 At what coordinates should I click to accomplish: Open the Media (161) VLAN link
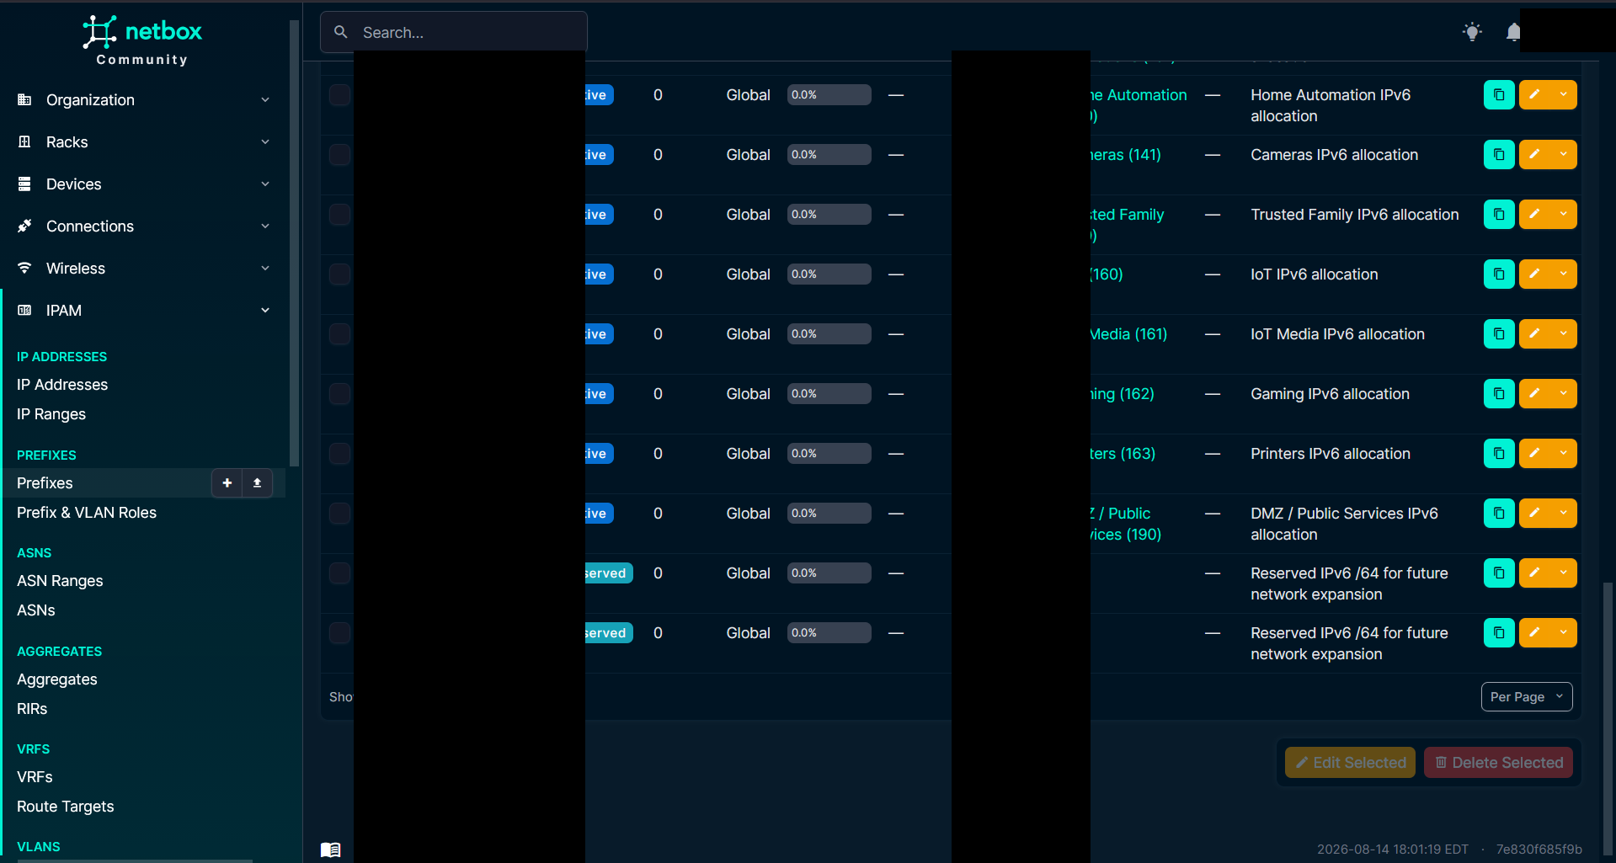(x=1129, y=334)
